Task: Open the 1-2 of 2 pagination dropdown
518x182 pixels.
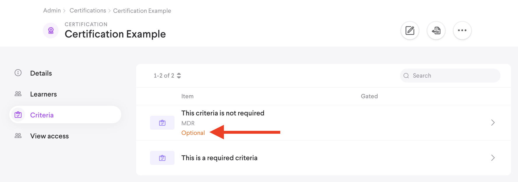Action: [167, 76]
